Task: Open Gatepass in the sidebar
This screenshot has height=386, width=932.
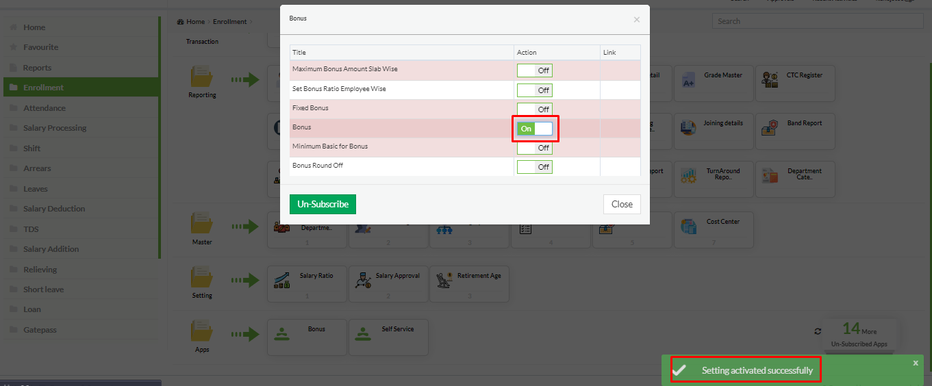Action: 81,330
